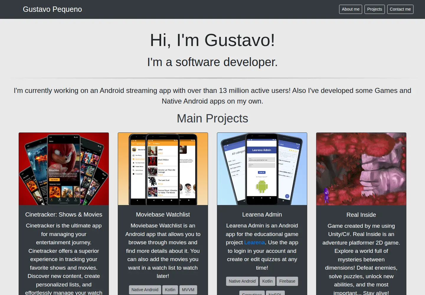
Task: Select the Real Inside card title
Action: pos(361,215)
